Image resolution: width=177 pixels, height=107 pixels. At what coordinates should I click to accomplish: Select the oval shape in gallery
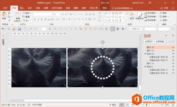(113, 17)
